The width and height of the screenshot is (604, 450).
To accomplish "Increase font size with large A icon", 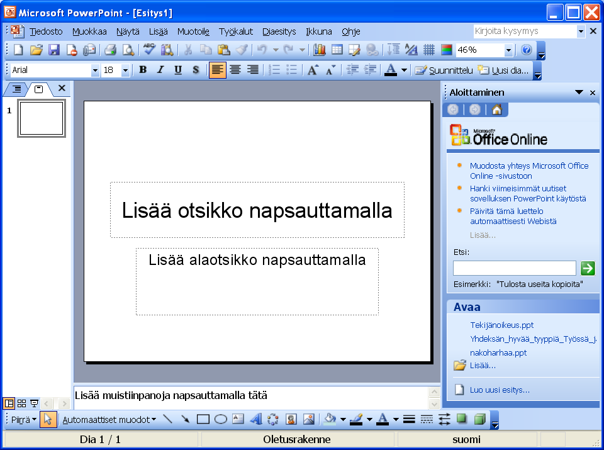I will tap(313, 70).
